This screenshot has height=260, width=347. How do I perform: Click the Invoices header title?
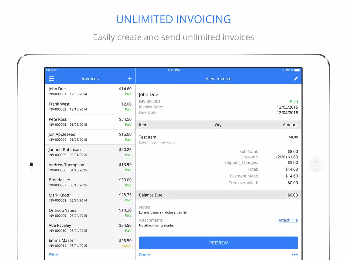point(90,78)
